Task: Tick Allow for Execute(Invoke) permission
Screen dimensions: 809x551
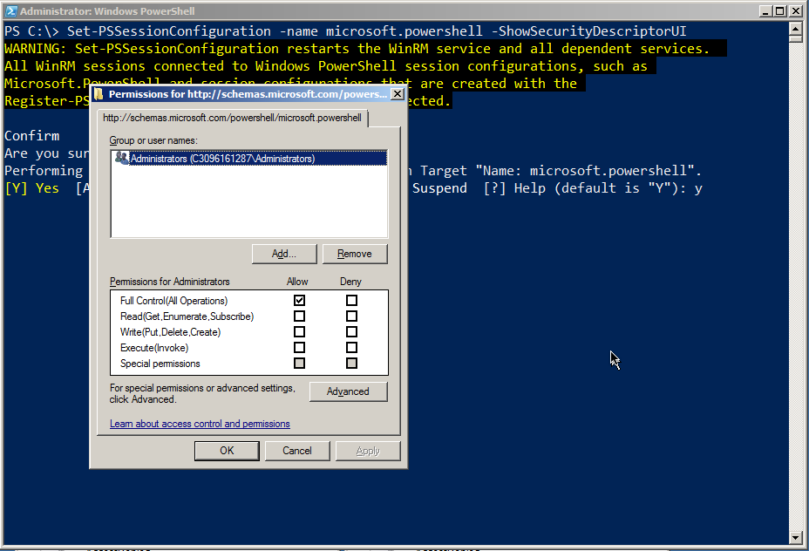Action: click(300, 348)
